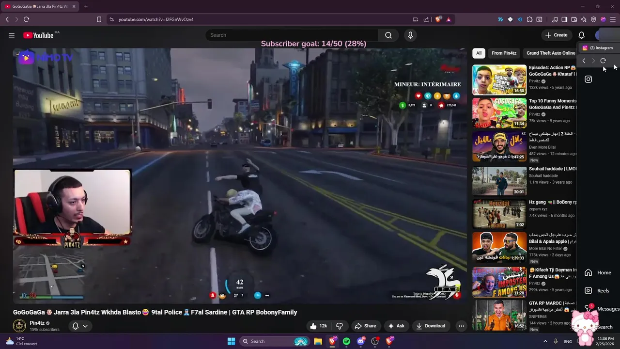
Task: Click the Pin4tz channel avatar
Action: pyautogui.click(x=19, y=326)
